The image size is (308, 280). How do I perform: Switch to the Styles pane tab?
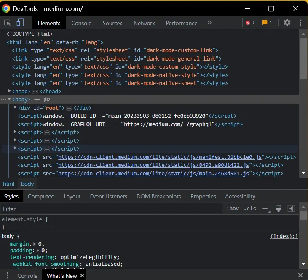pos(11,196)
